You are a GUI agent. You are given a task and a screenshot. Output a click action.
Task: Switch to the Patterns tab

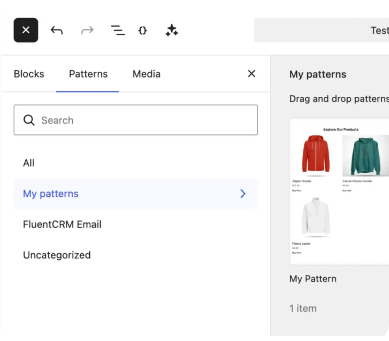(x=88, y=74)
